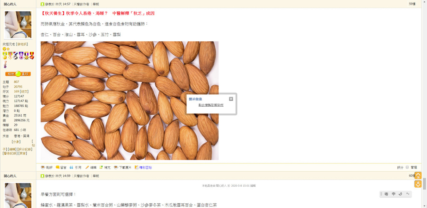The width and height of the screenshot is (427, 208).
Task: Click the 發短訊 send message link
Action: click(23, 44)
